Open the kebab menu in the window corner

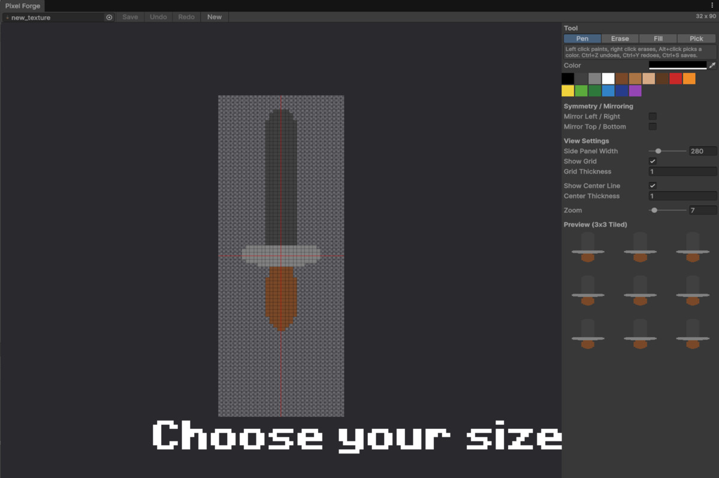(712, 5)
